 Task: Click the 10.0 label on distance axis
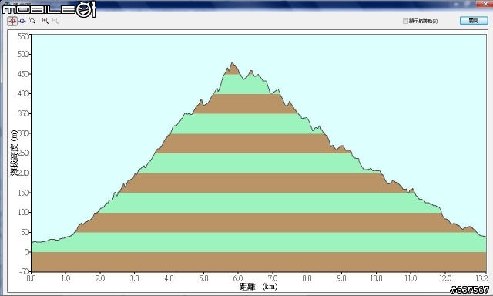pyautogui.click(x=376, y=278)
